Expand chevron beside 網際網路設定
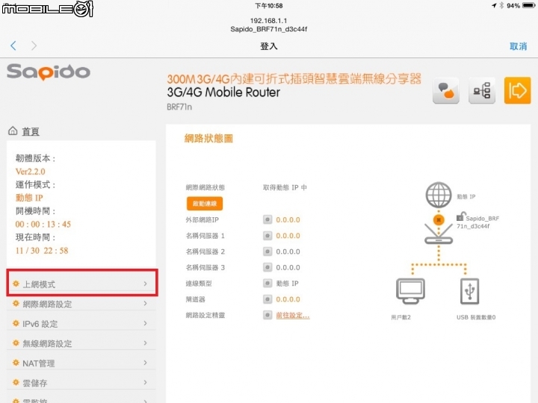This screenshot has height=403, width=538. tap(146, 304)
